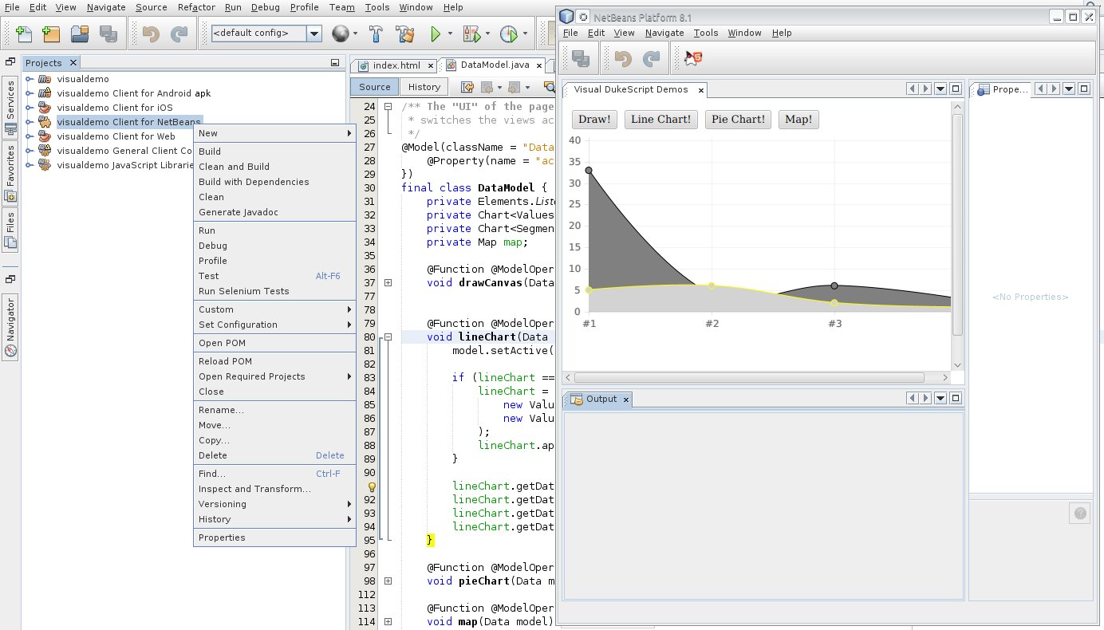Click the New File toolbar icon

point(24,33)
